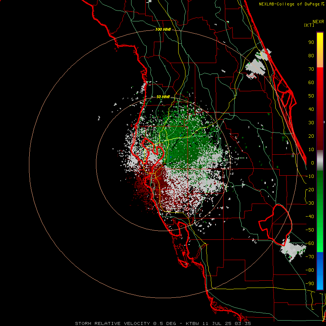The height and width of the screenshot is (326, 326).
Task: Click the "-70" scale label
Action: (x=310, y=257)
